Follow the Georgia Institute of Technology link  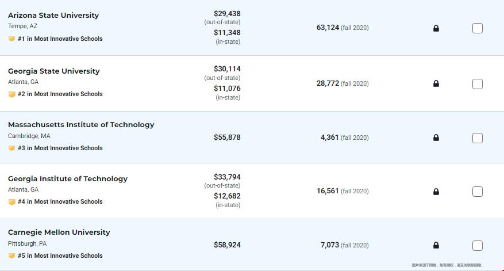click(68, 179)
